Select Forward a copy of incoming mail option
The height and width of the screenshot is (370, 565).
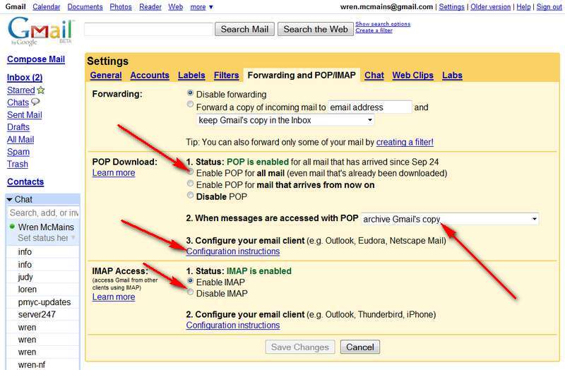190,105
